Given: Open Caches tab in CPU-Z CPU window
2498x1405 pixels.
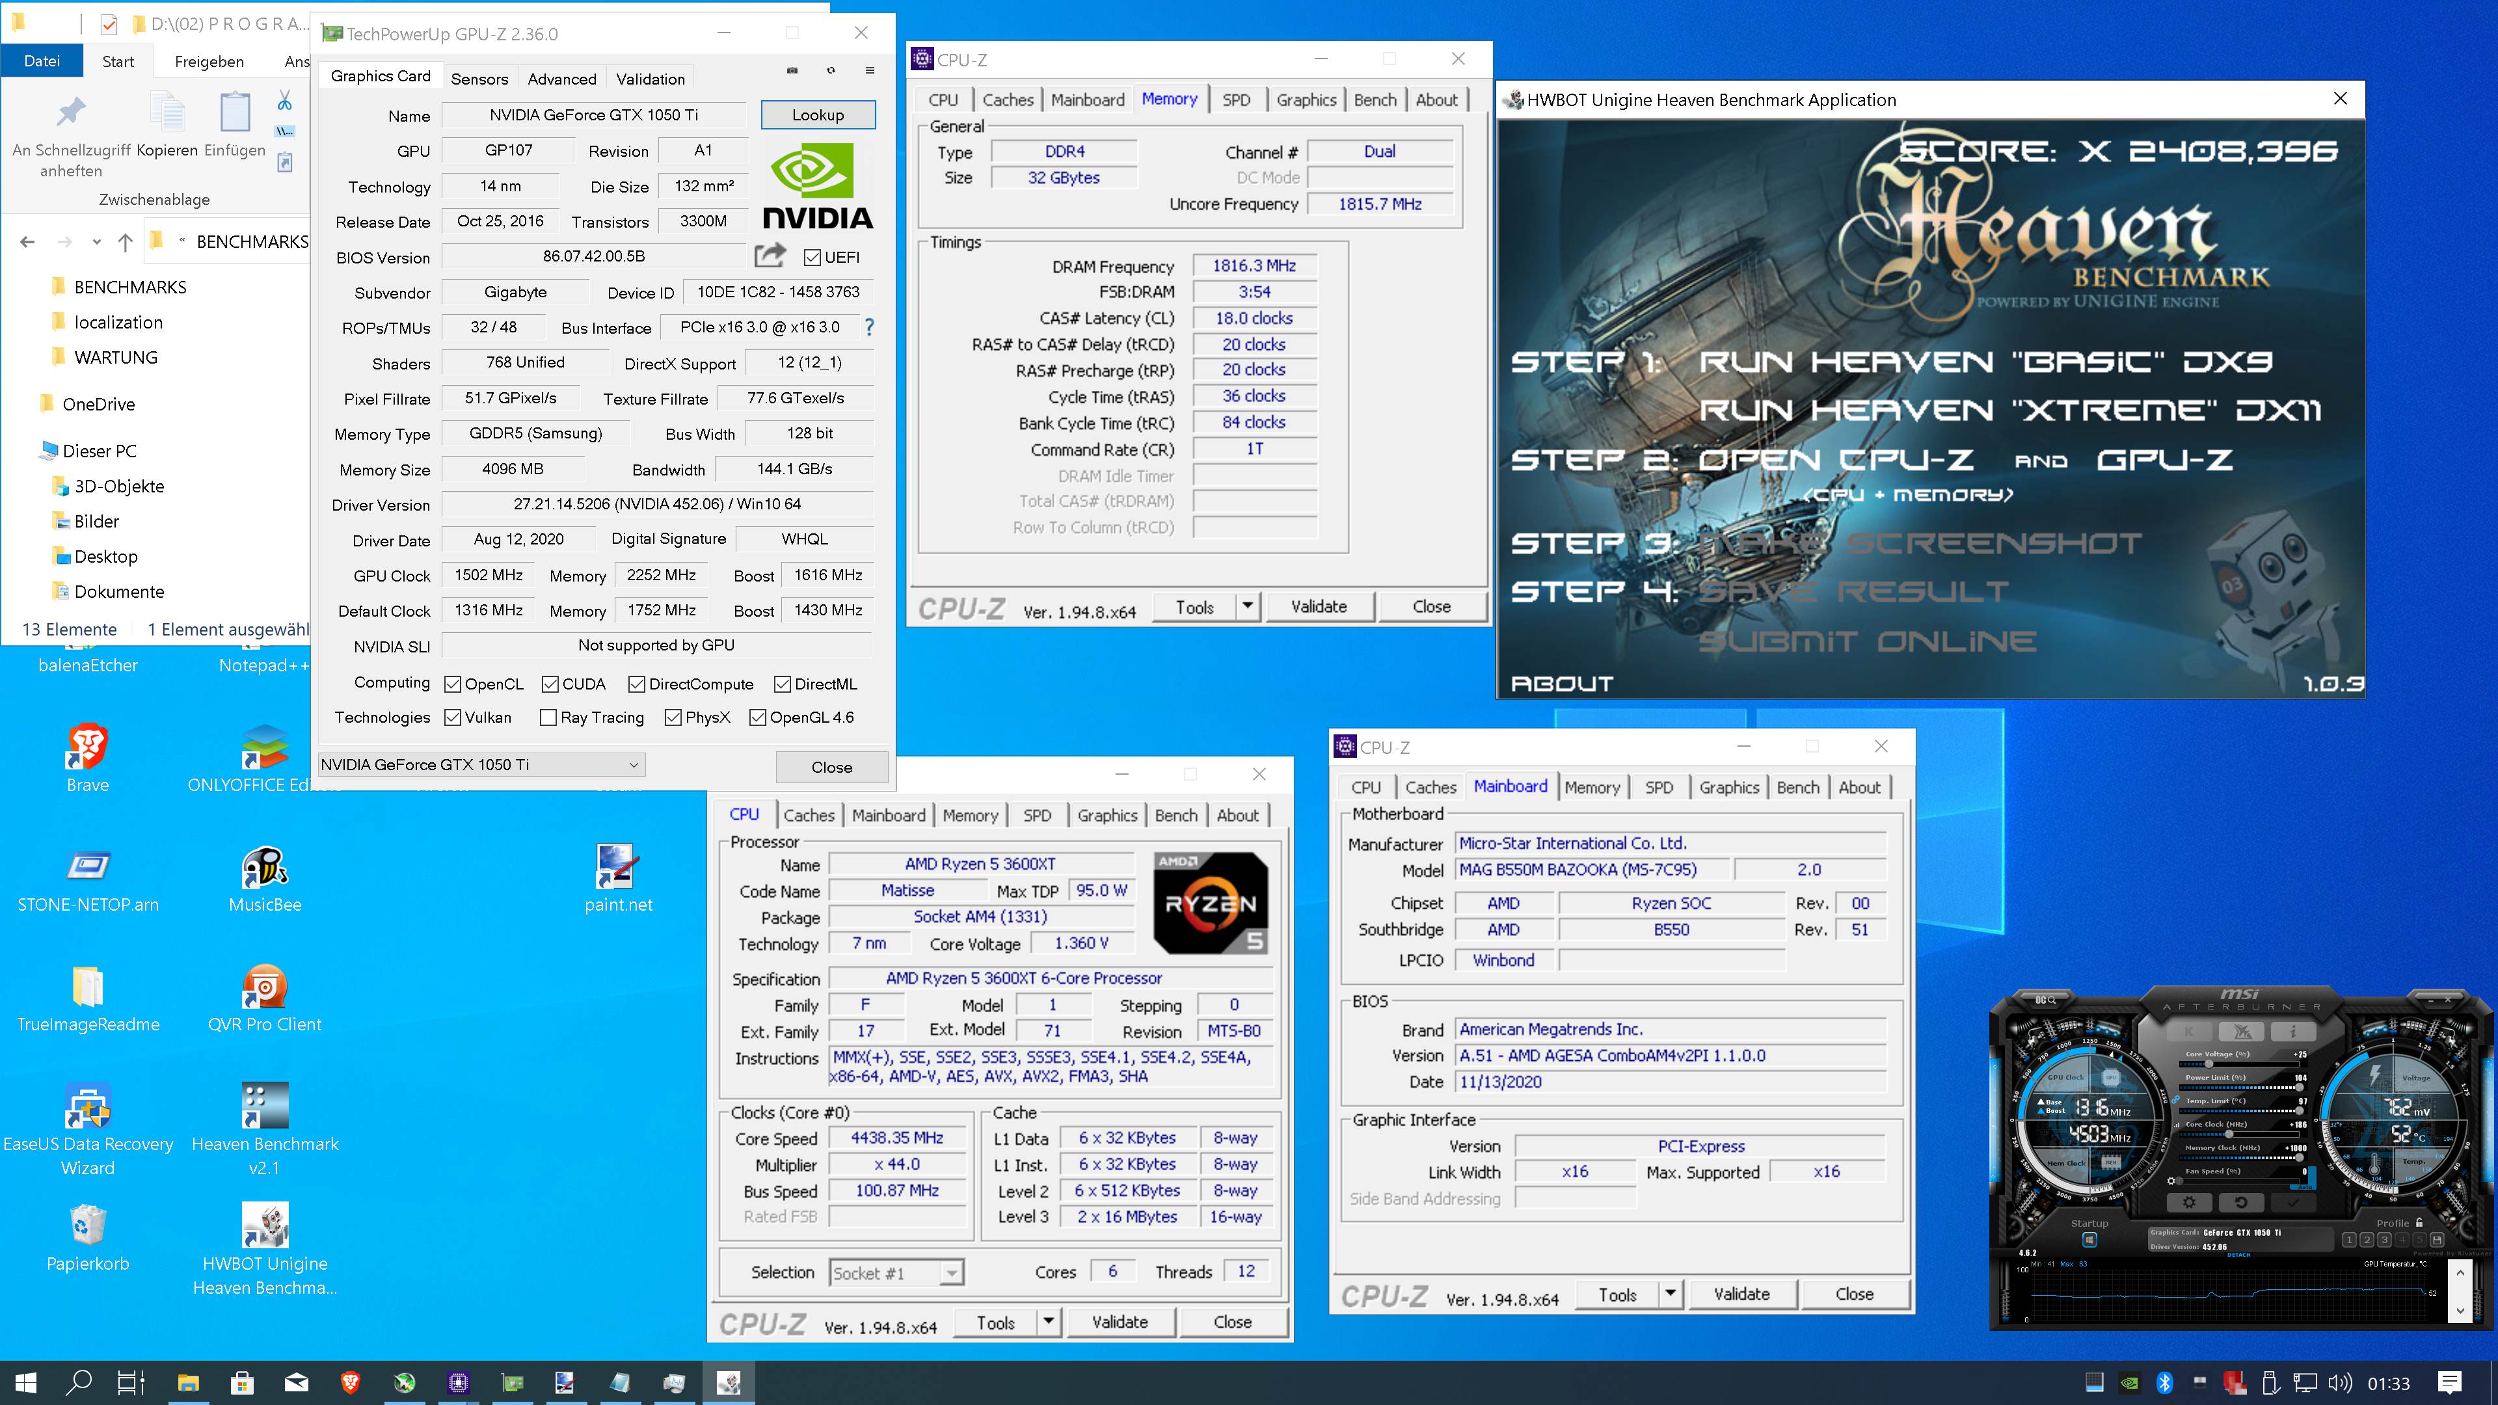Looking at the screenshot, I should (809, 816).
